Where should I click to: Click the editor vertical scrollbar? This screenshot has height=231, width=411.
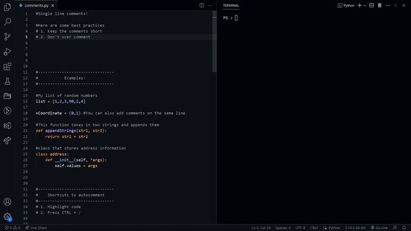click(214, 41)
